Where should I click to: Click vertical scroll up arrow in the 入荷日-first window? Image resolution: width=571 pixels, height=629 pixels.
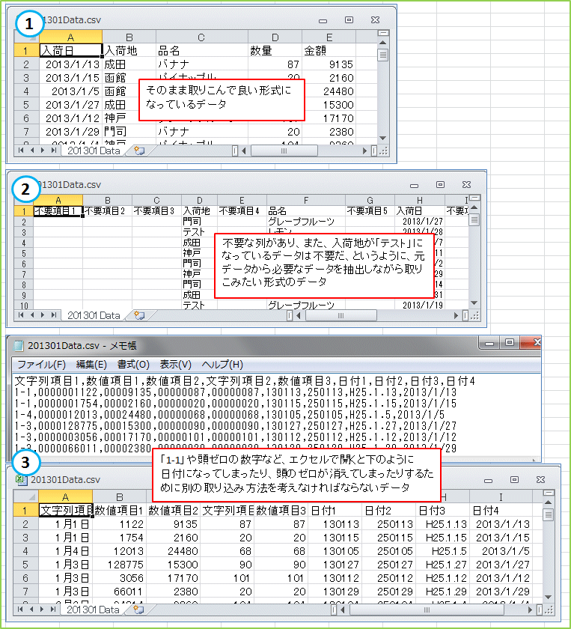click(383, 43)
